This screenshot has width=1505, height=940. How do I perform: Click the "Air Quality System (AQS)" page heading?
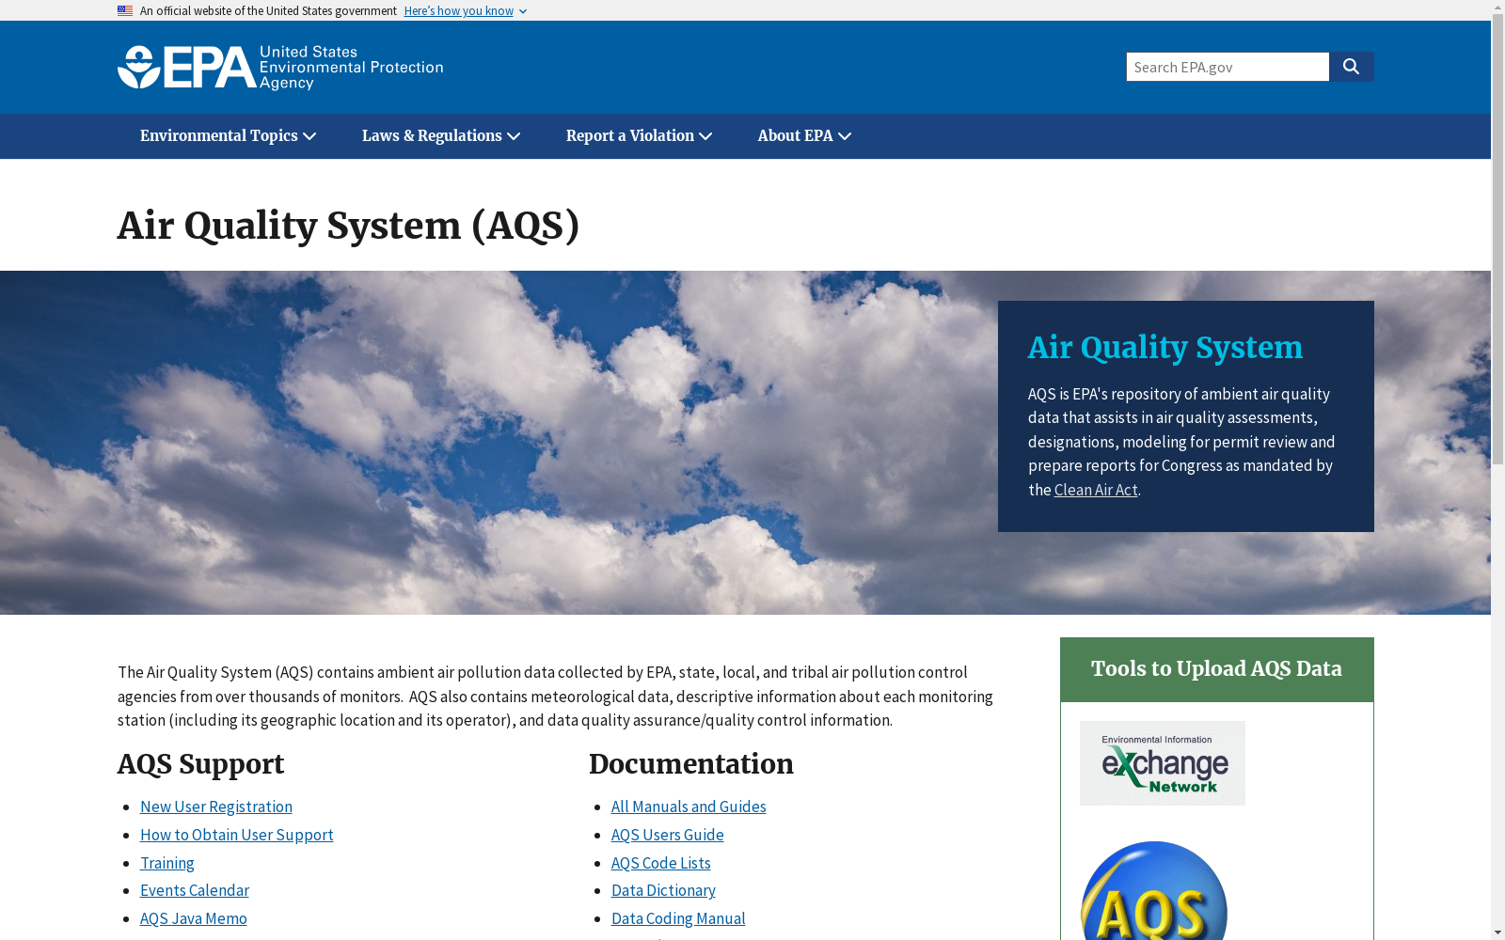(349, 226)
